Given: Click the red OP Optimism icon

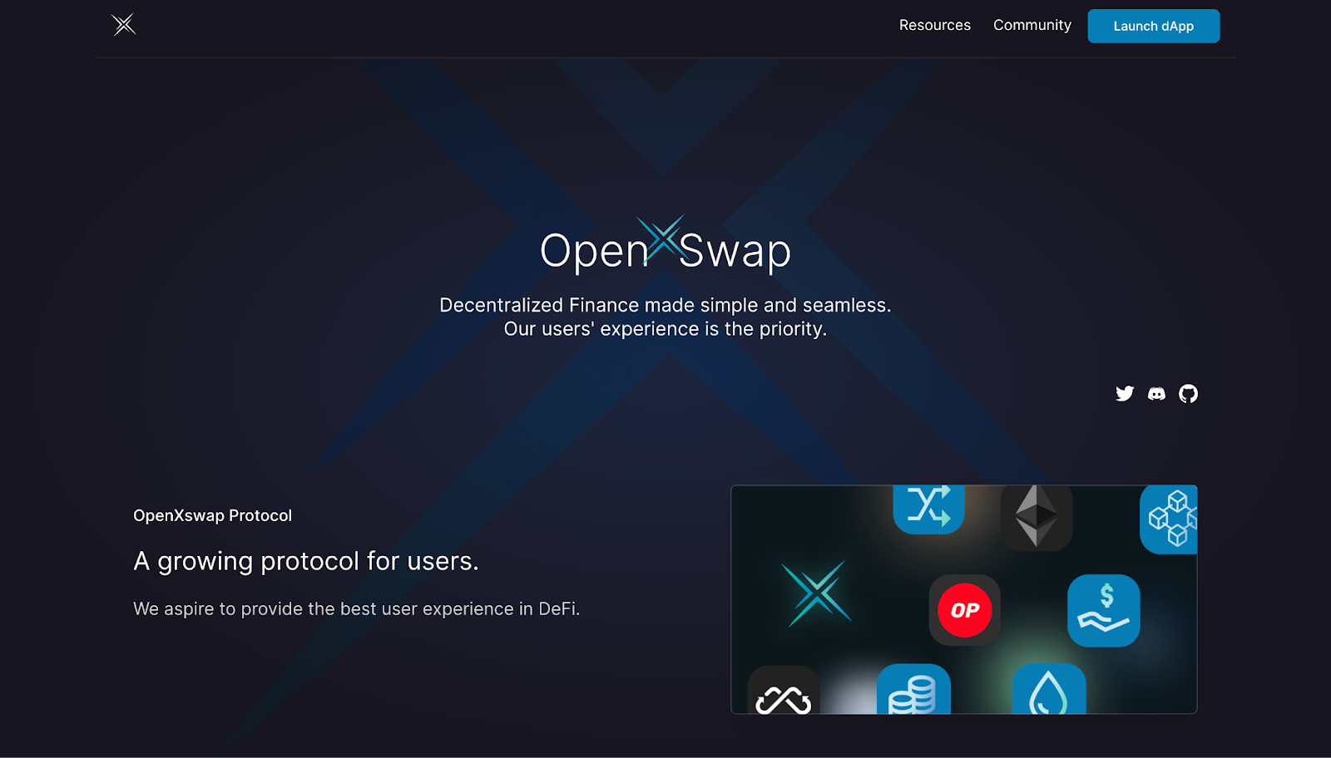Looking at the screenshot, I should (964, 610).
